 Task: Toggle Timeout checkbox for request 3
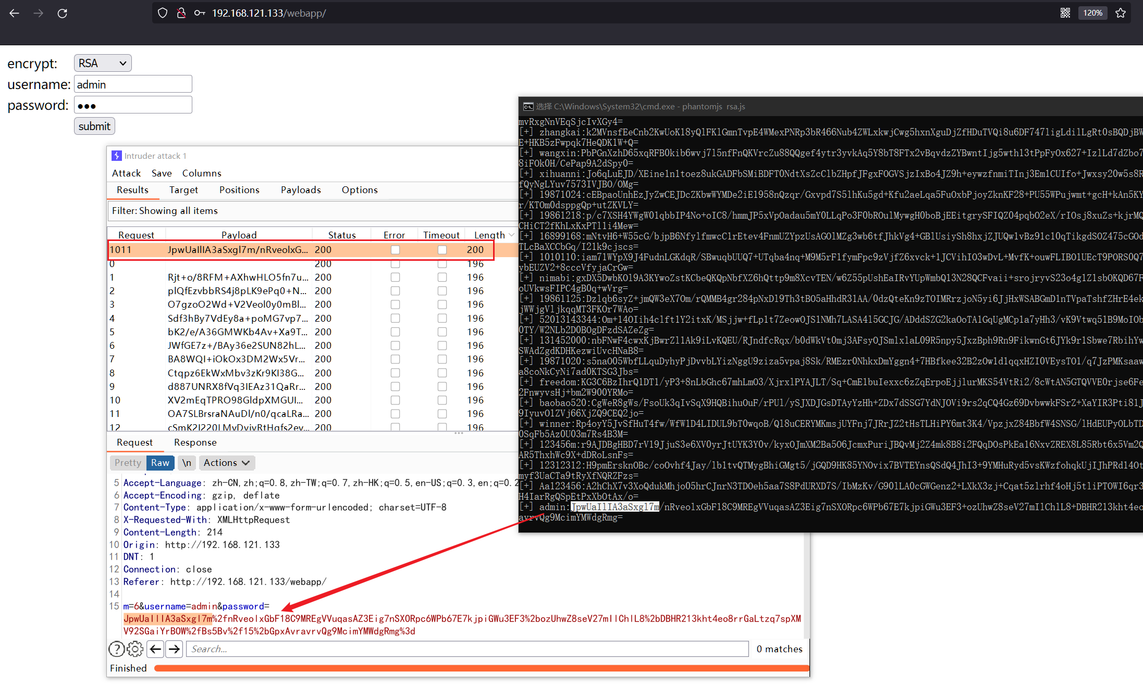tap(442, 305)
